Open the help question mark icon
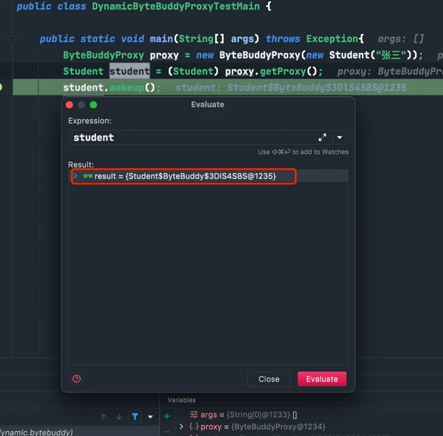 [77, 379]
